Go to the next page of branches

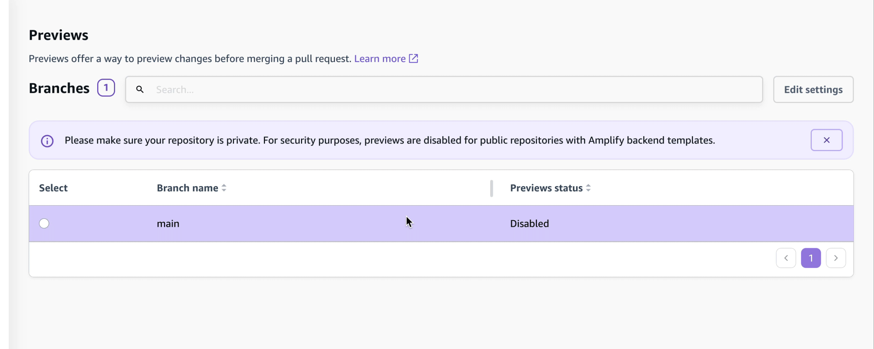coord(836,258)
